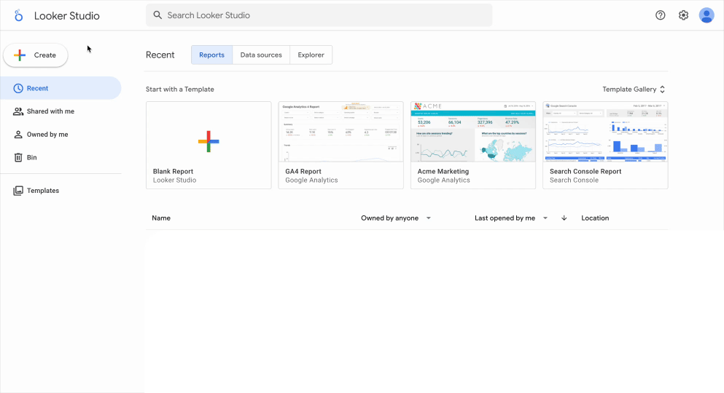Open Templates in the sidebar
724x393 pixels.
pos(61,190)
